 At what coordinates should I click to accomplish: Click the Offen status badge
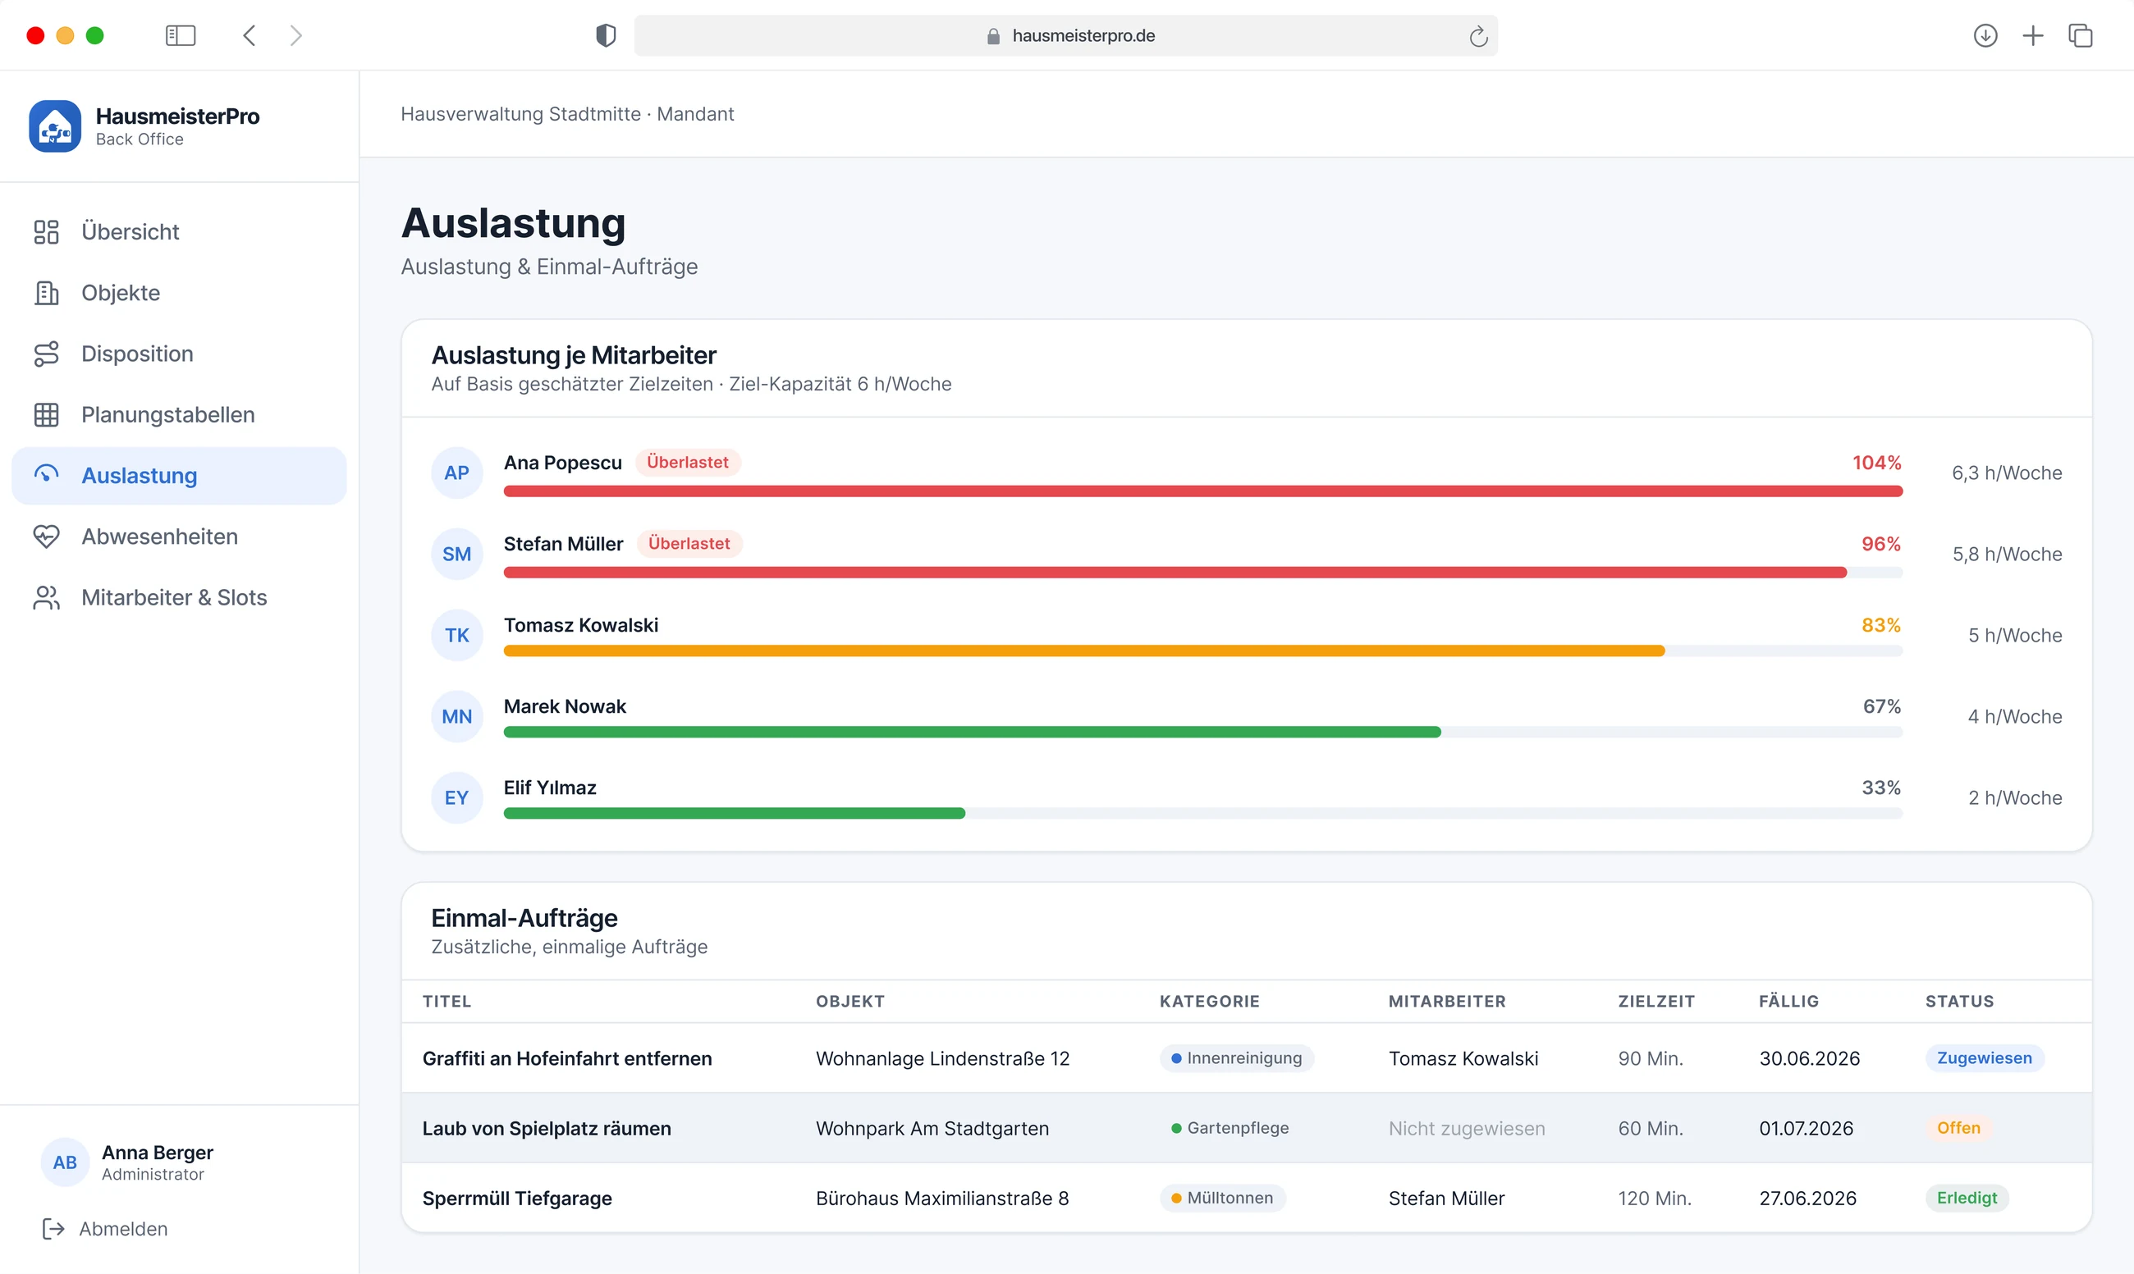click(x=1958, y=1128)
